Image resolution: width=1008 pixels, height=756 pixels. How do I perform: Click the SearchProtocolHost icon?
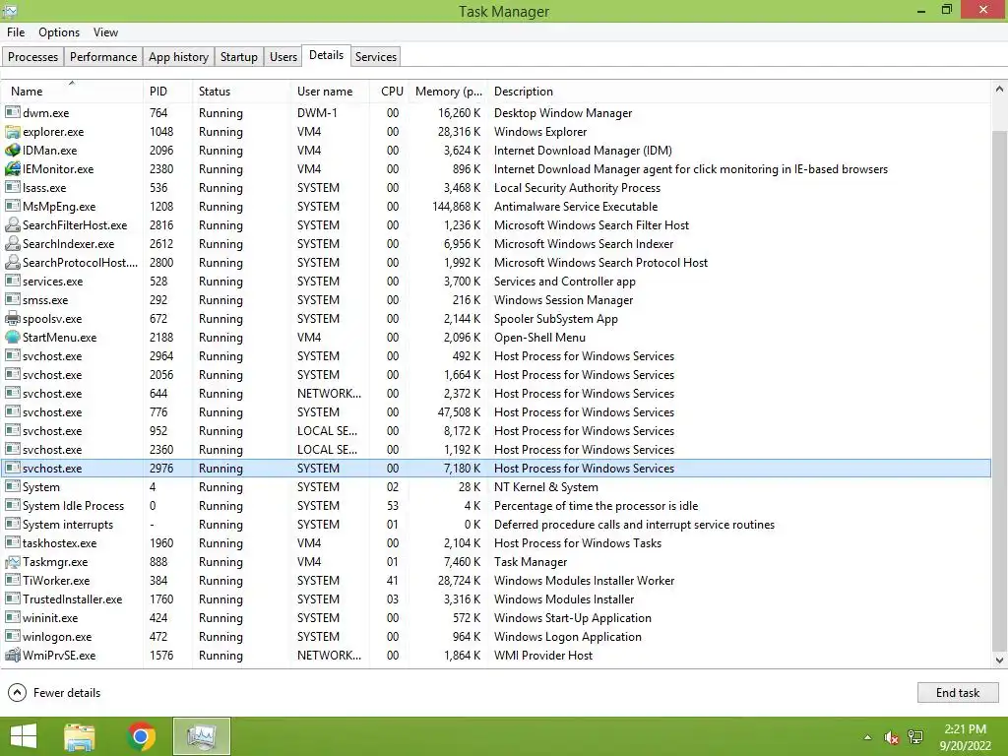point(12,262)
